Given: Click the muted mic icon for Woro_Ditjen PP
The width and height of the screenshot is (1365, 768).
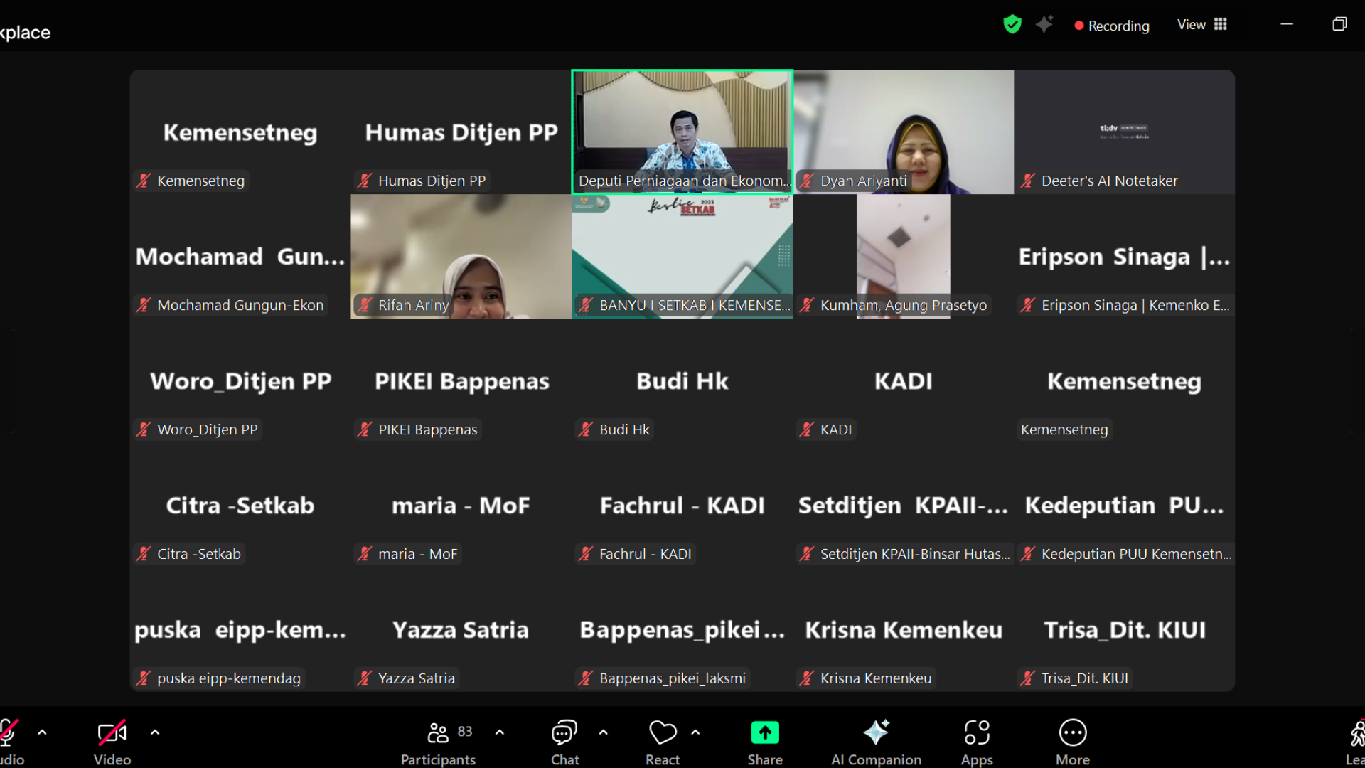Looking at the screenshot, I should (144, 430).
